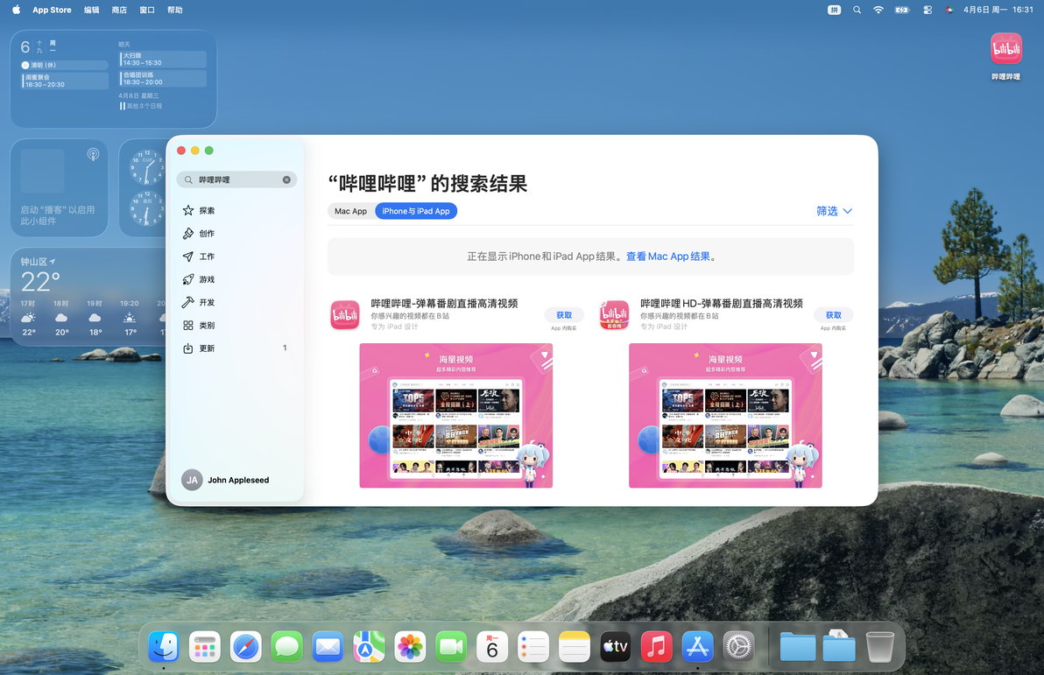Viewport: 1044px width, 675px height.
Task: Click the 钟山区 22° weather widget
Action: click(x=88, y=297)
